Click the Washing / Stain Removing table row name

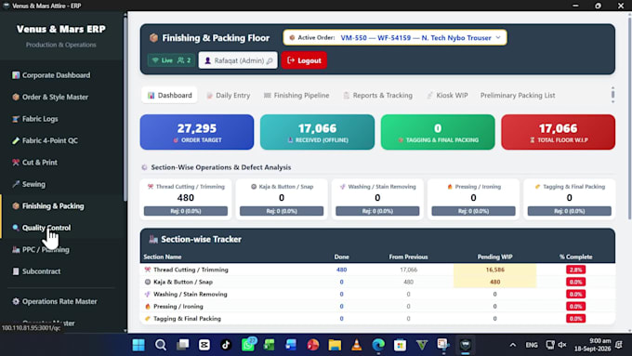191,295
